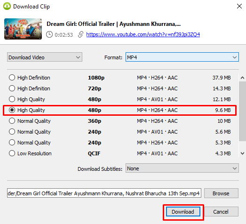Click the Browse button

point(221,193)
